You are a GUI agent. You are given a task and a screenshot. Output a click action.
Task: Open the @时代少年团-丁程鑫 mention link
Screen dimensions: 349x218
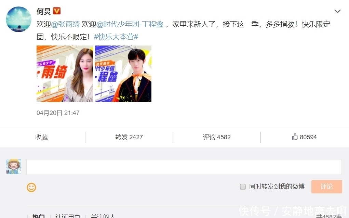[x=130, y=24]
